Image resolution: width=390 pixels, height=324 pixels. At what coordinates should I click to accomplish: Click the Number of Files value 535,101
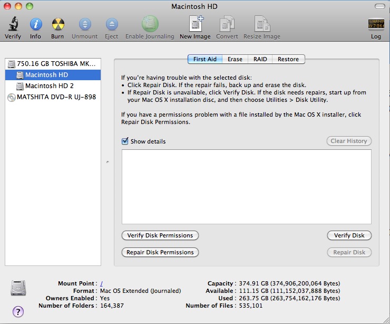coord(251,306)
